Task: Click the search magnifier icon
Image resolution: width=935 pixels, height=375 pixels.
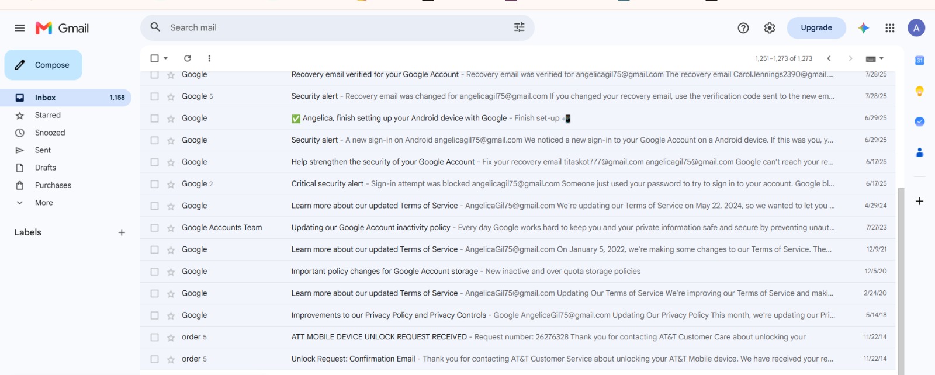Action: [x=155, y=27]
